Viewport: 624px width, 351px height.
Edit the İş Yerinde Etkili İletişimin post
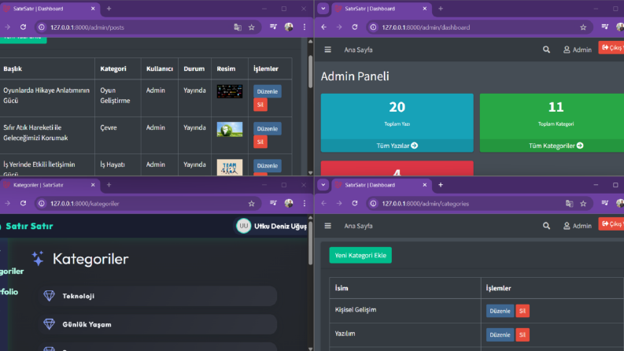pyautogui.click(x=267, y=165)
